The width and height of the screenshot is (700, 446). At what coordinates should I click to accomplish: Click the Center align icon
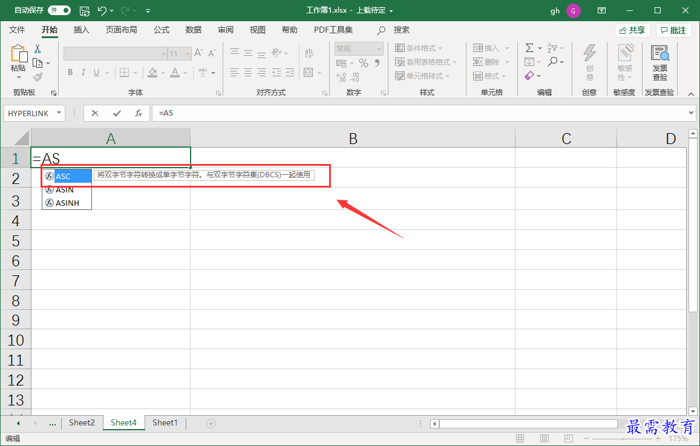click(248, 73)
